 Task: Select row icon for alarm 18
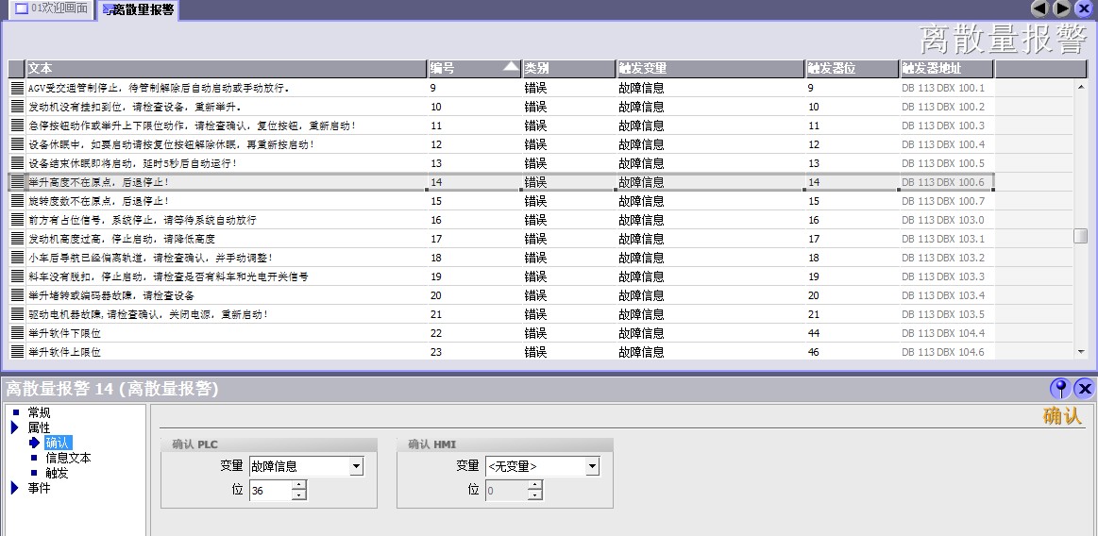coord(18,258)
